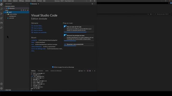The width and height of the screenshot is (172, 96).
Task: Open the Affichage menu
Action: click(x=21, y=1)
